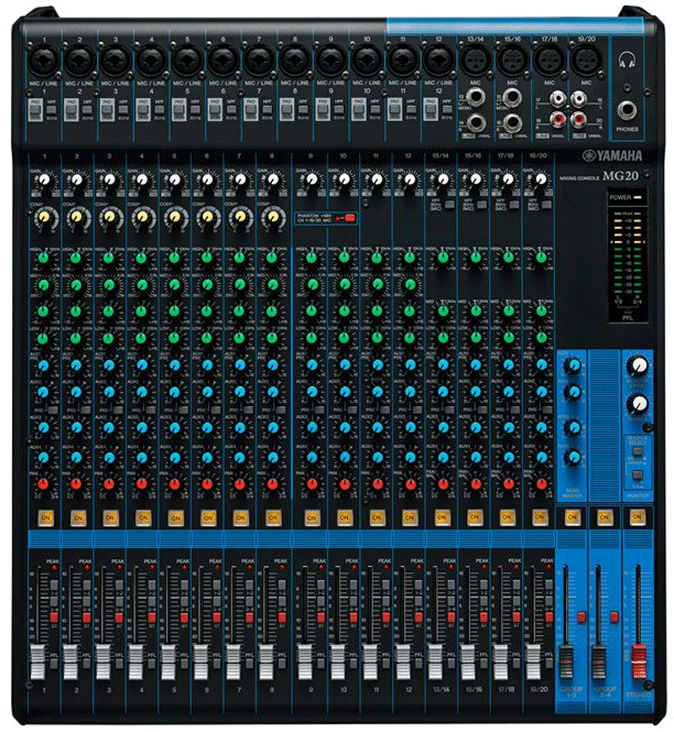Toggle the HPF switch on channel 12
The height and width of the screenshot is (732, 674).
(x=447, y=110)
